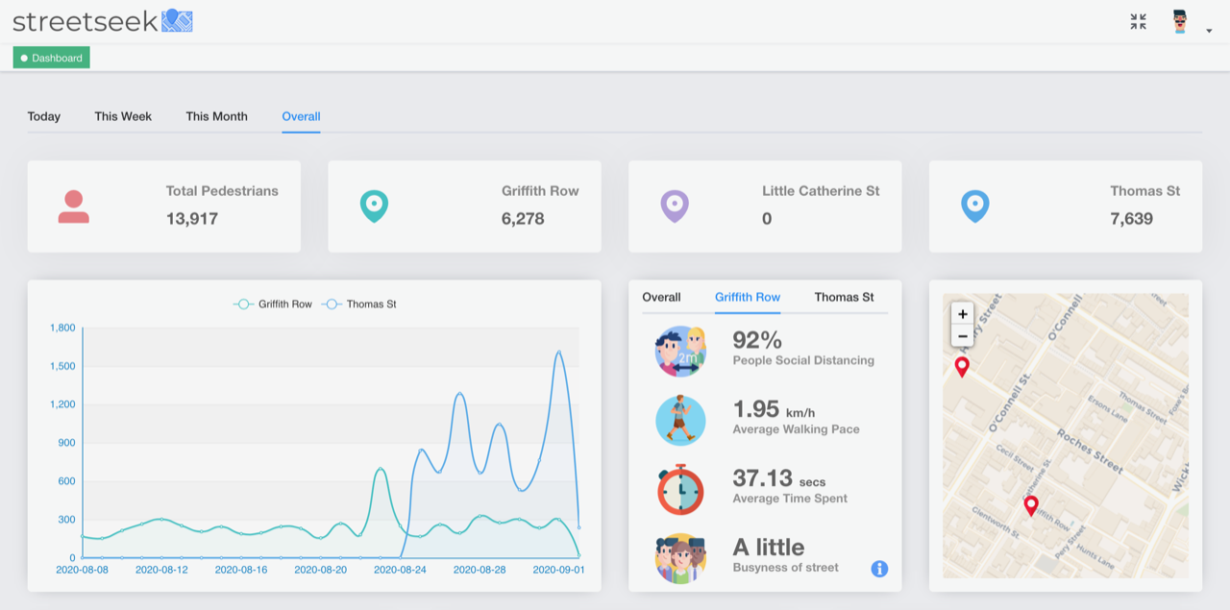Screen dimensions: 1230x610
Task: Click the Average Walking Pace label
Action: point(796,429)
